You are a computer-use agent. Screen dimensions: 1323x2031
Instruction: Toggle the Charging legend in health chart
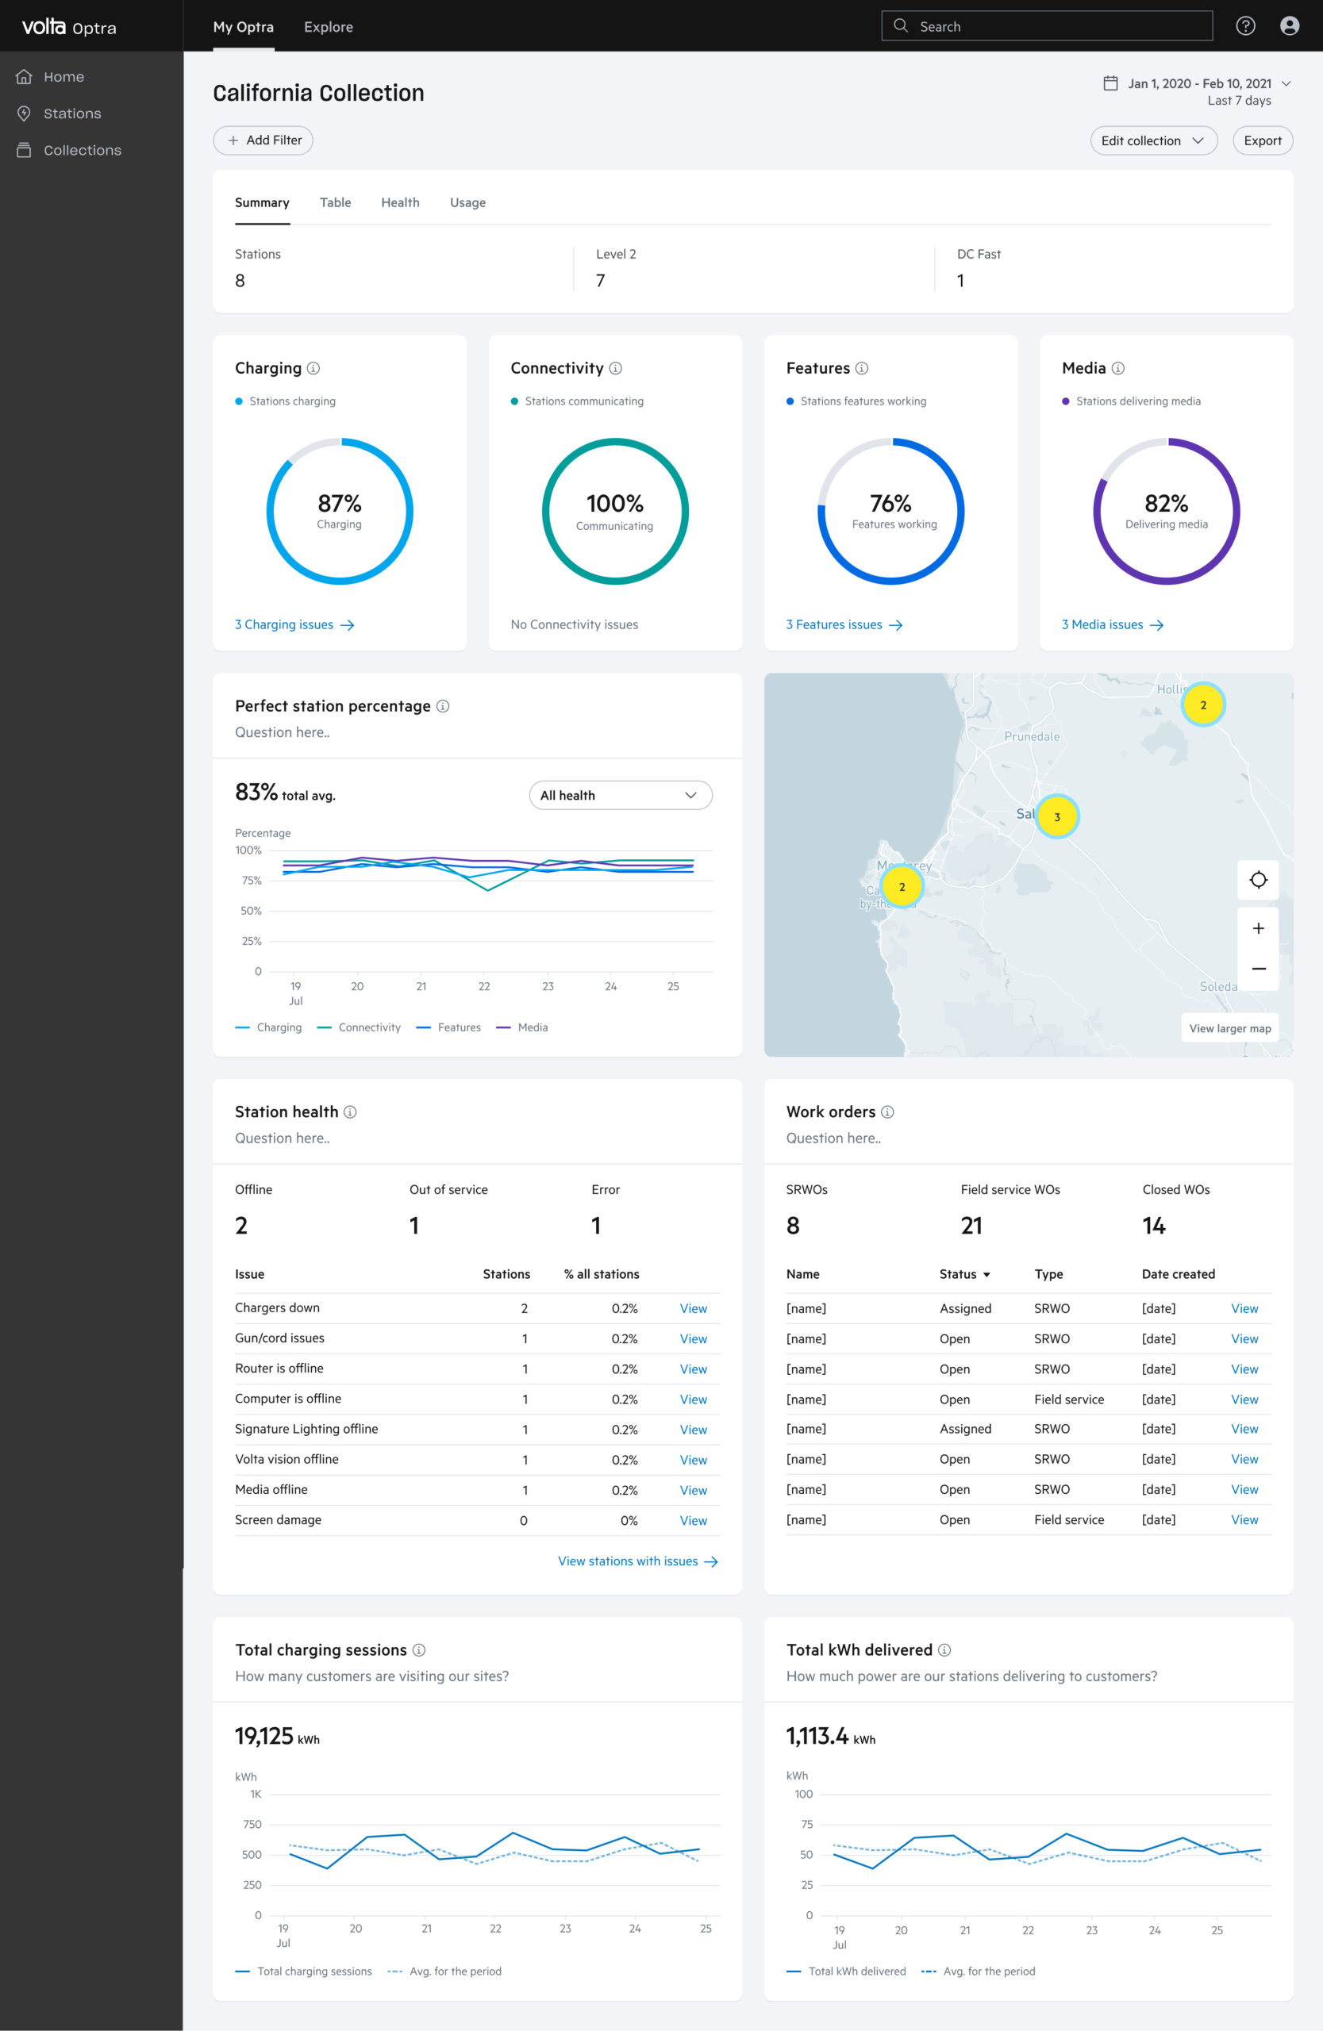(268, 1027)
